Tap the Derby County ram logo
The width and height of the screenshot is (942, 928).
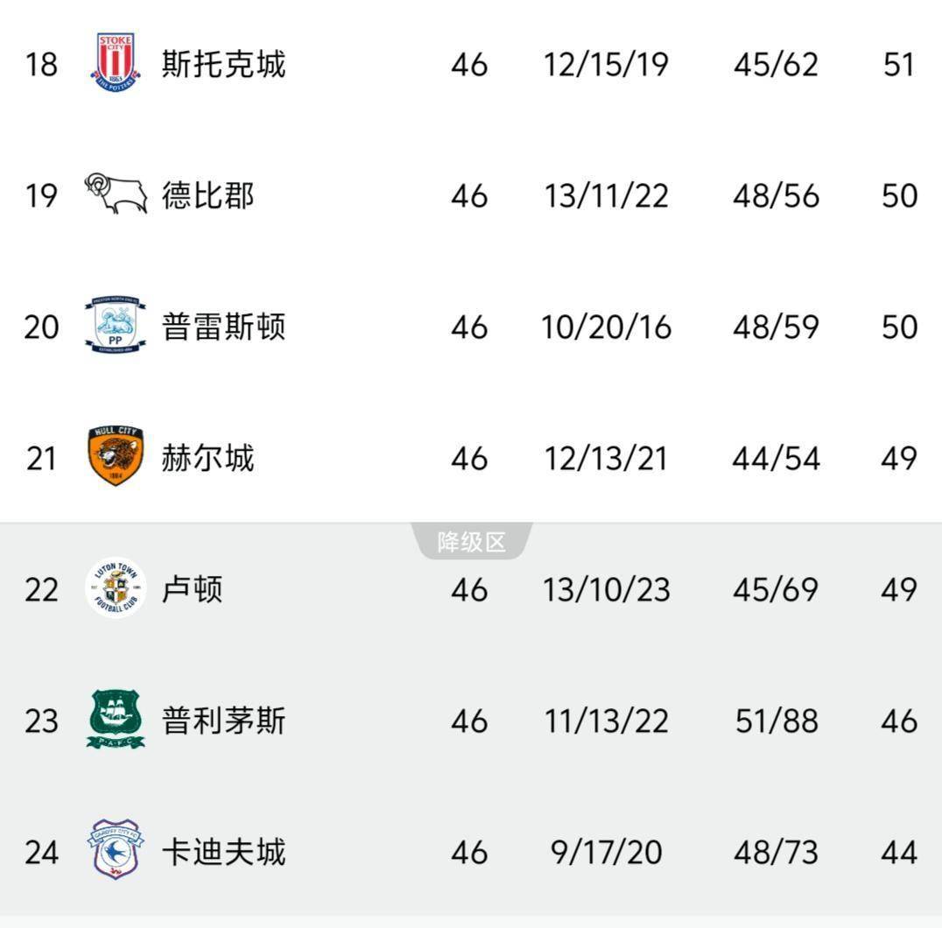tap(116, 194)
